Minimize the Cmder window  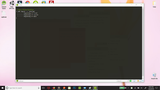click(x=131, y=5)
